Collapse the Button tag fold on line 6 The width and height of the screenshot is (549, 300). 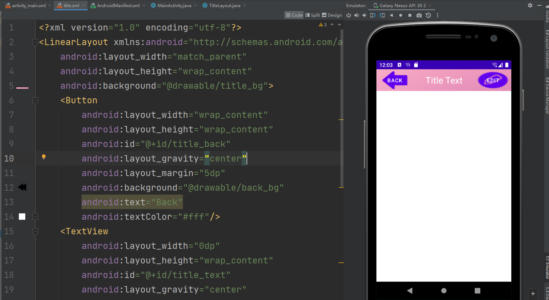pyautogui.click(x=35, y=101)
